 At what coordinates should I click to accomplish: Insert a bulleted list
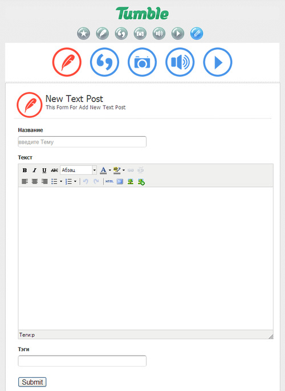[x=54, y=181]
